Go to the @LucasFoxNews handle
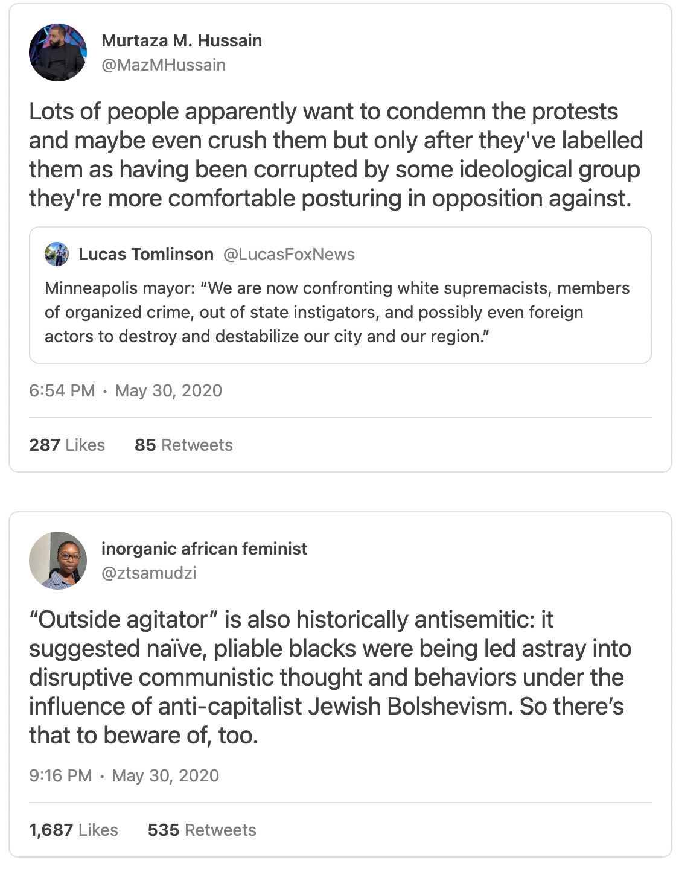The height and width of the screenshot is (869, 676). coord(289,254)
